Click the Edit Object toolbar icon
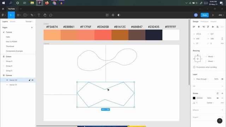This screenshot has width=226, height=127. coord(107,15)
